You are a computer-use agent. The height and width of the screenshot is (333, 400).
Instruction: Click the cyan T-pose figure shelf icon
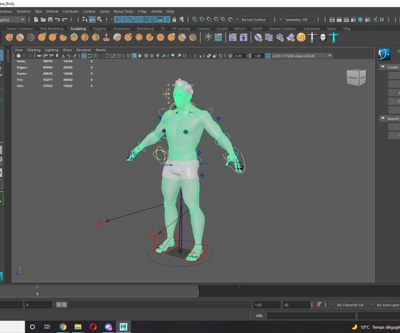pos(334,37)
